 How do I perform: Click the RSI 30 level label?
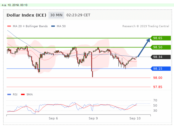coord(155,111)
